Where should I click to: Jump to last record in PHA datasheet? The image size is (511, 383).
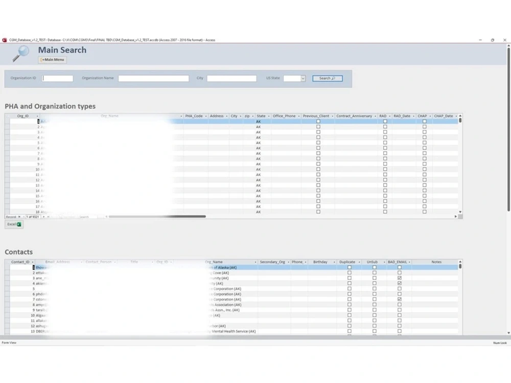[48, 217]
